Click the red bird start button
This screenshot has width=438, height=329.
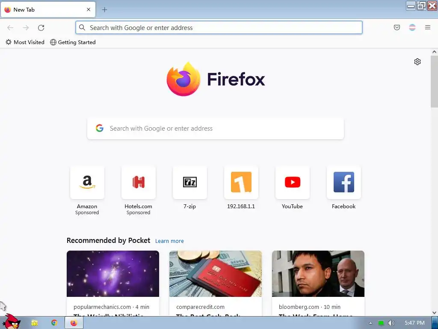pyautogui.click(x=12, y=322)
